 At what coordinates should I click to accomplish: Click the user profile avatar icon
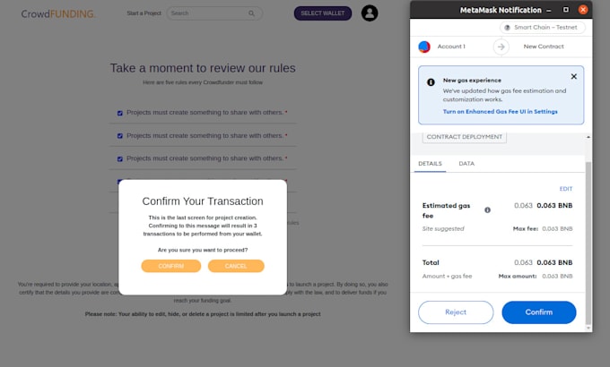370,13
